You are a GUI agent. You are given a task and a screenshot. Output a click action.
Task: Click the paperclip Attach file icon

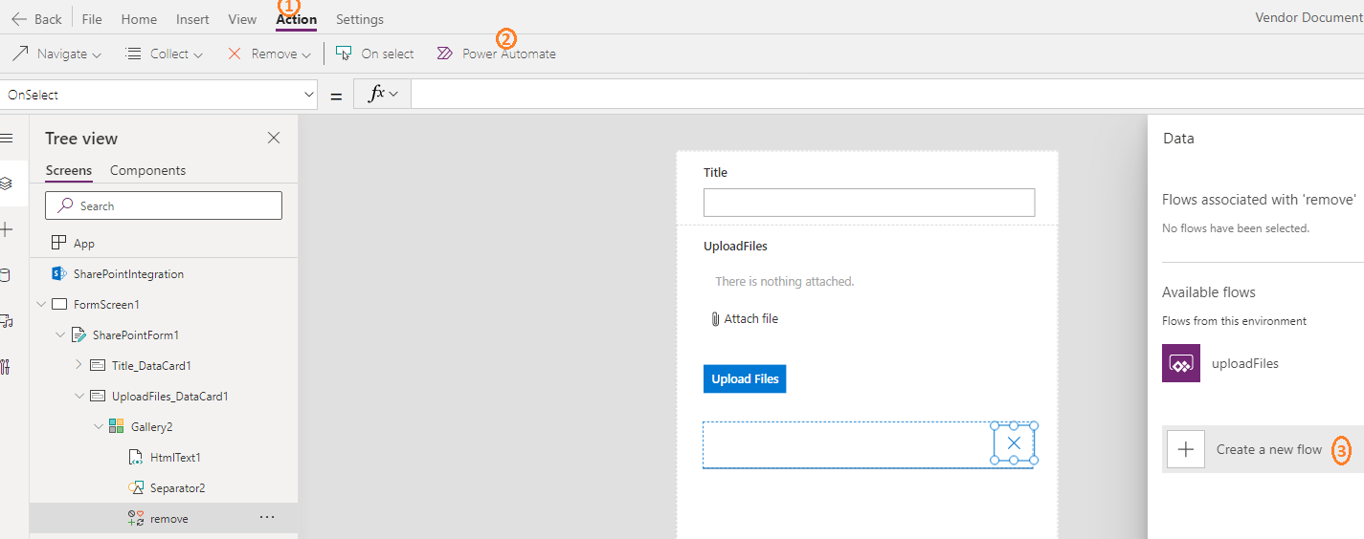[x=715, y=319]
